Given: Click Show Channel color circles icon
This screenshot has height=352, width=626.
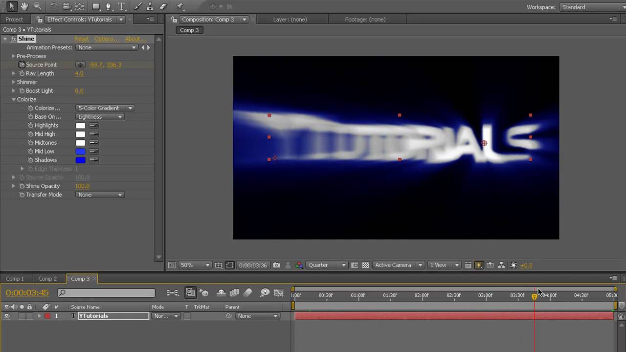Looking at the screenshot, I should pyautogui.click(x=299, y=265).
